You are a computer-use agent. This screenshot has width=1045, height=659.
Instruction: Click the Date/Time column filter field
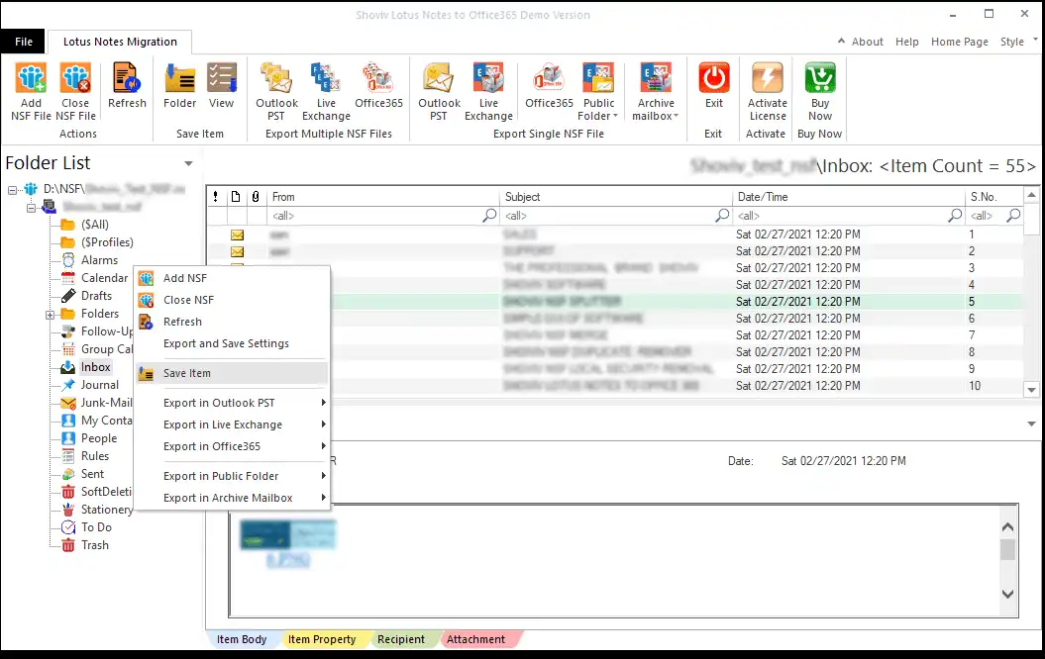pyautogui.click(x=849, y=216)
